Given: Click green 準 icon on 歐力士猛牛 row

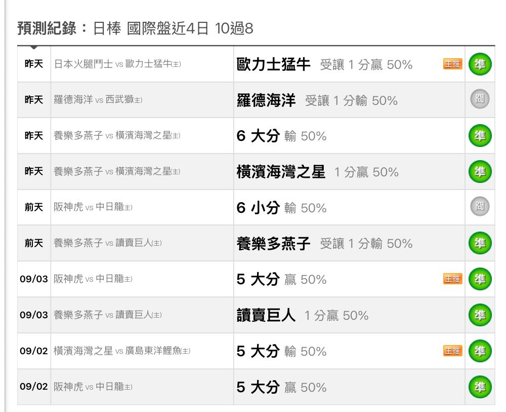Looking at the screenshot, I should [x=480, y=64].
